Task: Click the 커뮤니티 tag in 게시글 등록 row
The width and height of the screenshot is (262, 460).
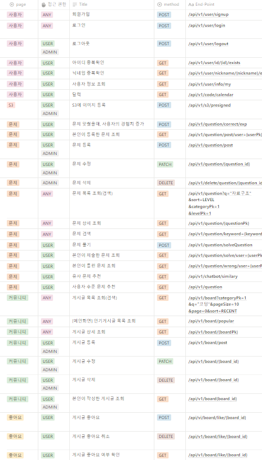Action: tap(18, 343)
